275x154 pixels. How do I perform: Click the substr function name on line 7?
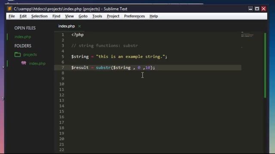[x=103, y=68]
